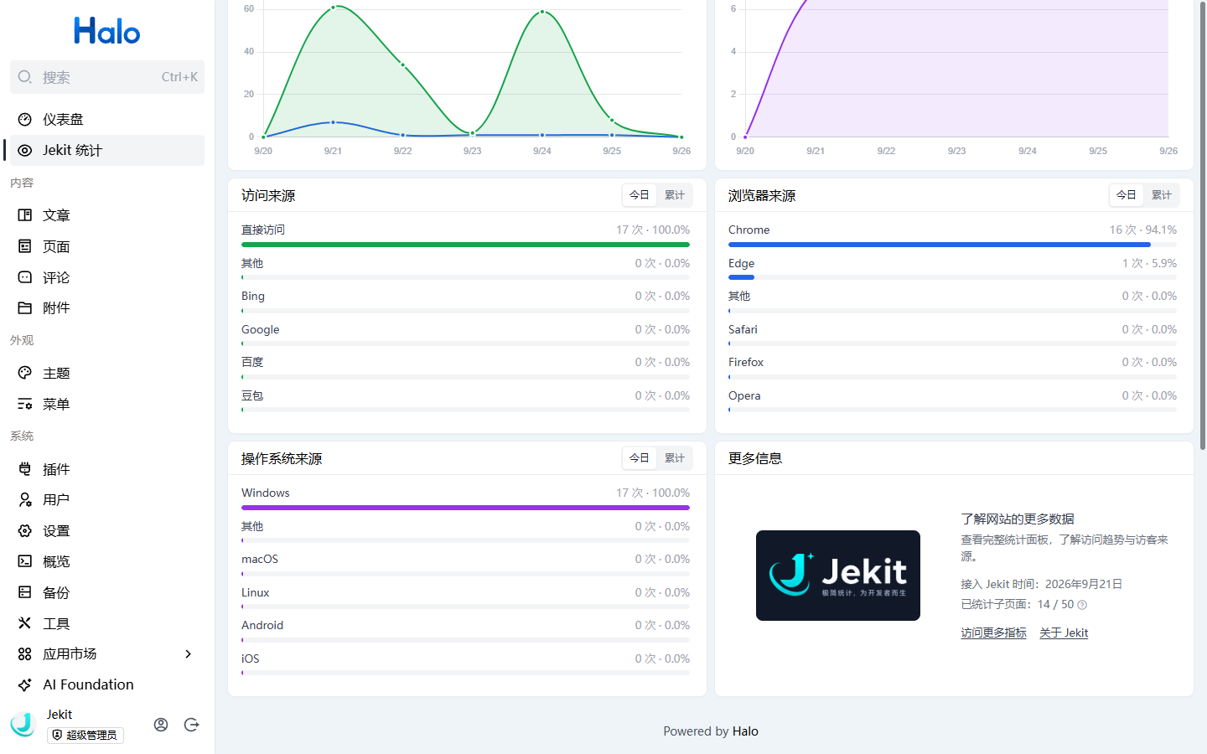The height and width of the screenshot is (754, 1207).
Task: Click the logout icon at bottom
Action: coord(192,725)
